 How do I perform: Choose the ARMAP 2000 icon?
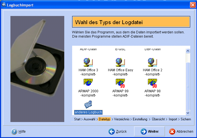[88, 82]
